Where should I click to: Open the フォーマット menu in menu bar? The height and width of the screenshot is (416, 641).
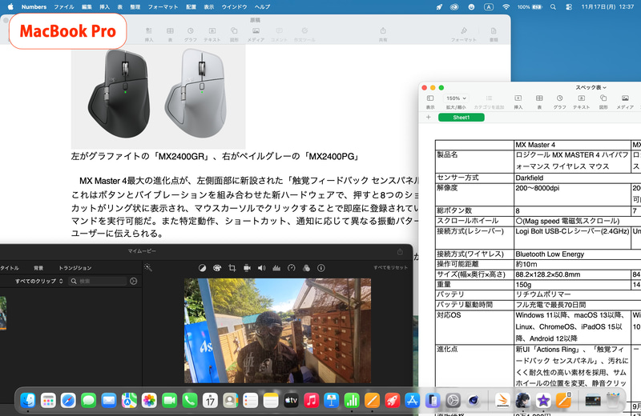click(163, 6)
